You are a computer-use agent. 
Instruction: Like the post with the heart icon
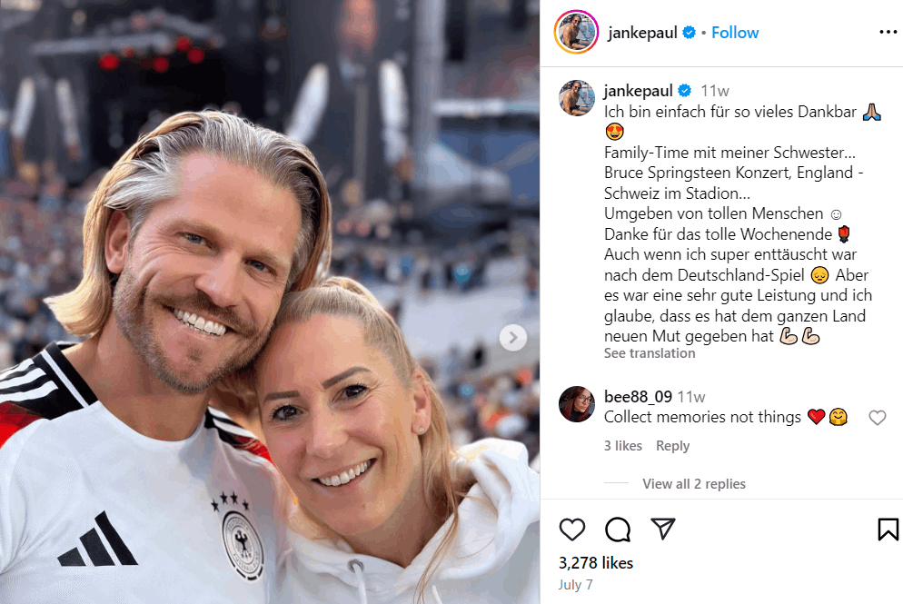(571, 530)
